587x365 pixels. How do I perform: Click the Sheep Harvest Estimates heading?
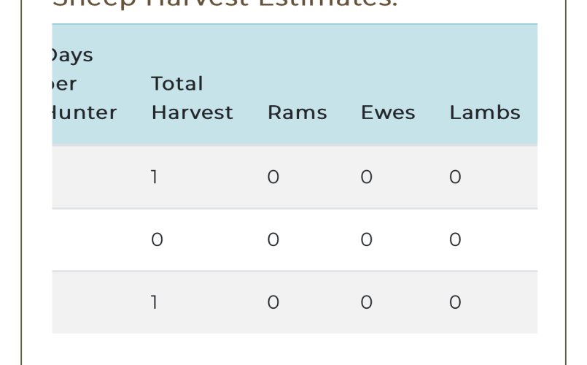pos(225,4)
